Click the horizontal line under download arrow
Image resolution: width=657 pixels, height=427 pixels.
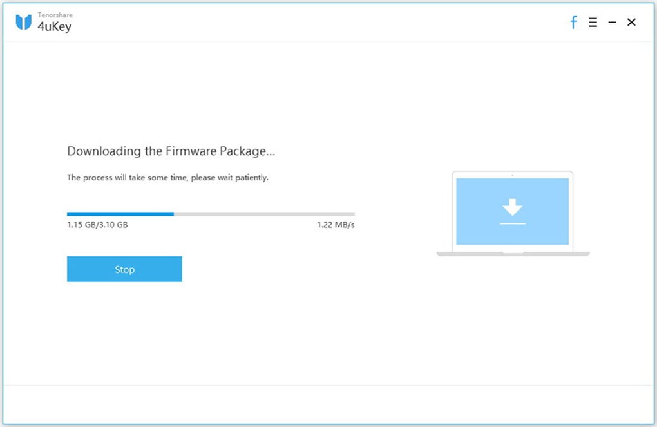click(513, 223)
